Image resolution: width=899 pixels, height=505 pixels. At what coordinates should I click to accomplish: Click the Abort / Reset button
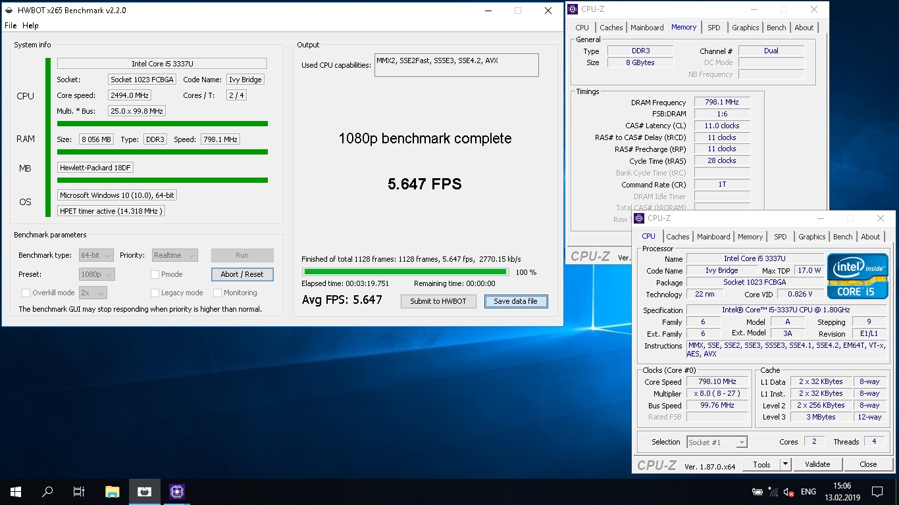pos(242,274)
